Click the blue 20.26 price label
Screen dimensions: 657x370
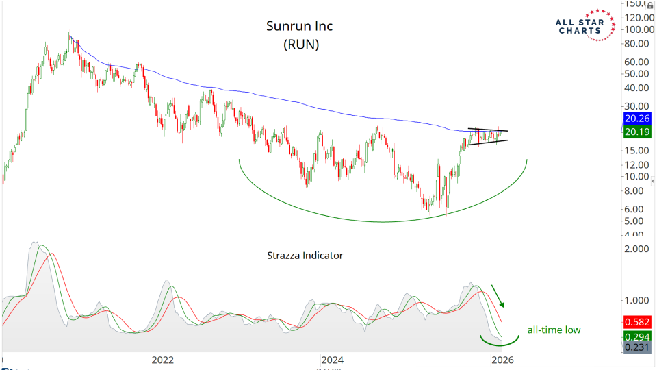click(639, 117)
